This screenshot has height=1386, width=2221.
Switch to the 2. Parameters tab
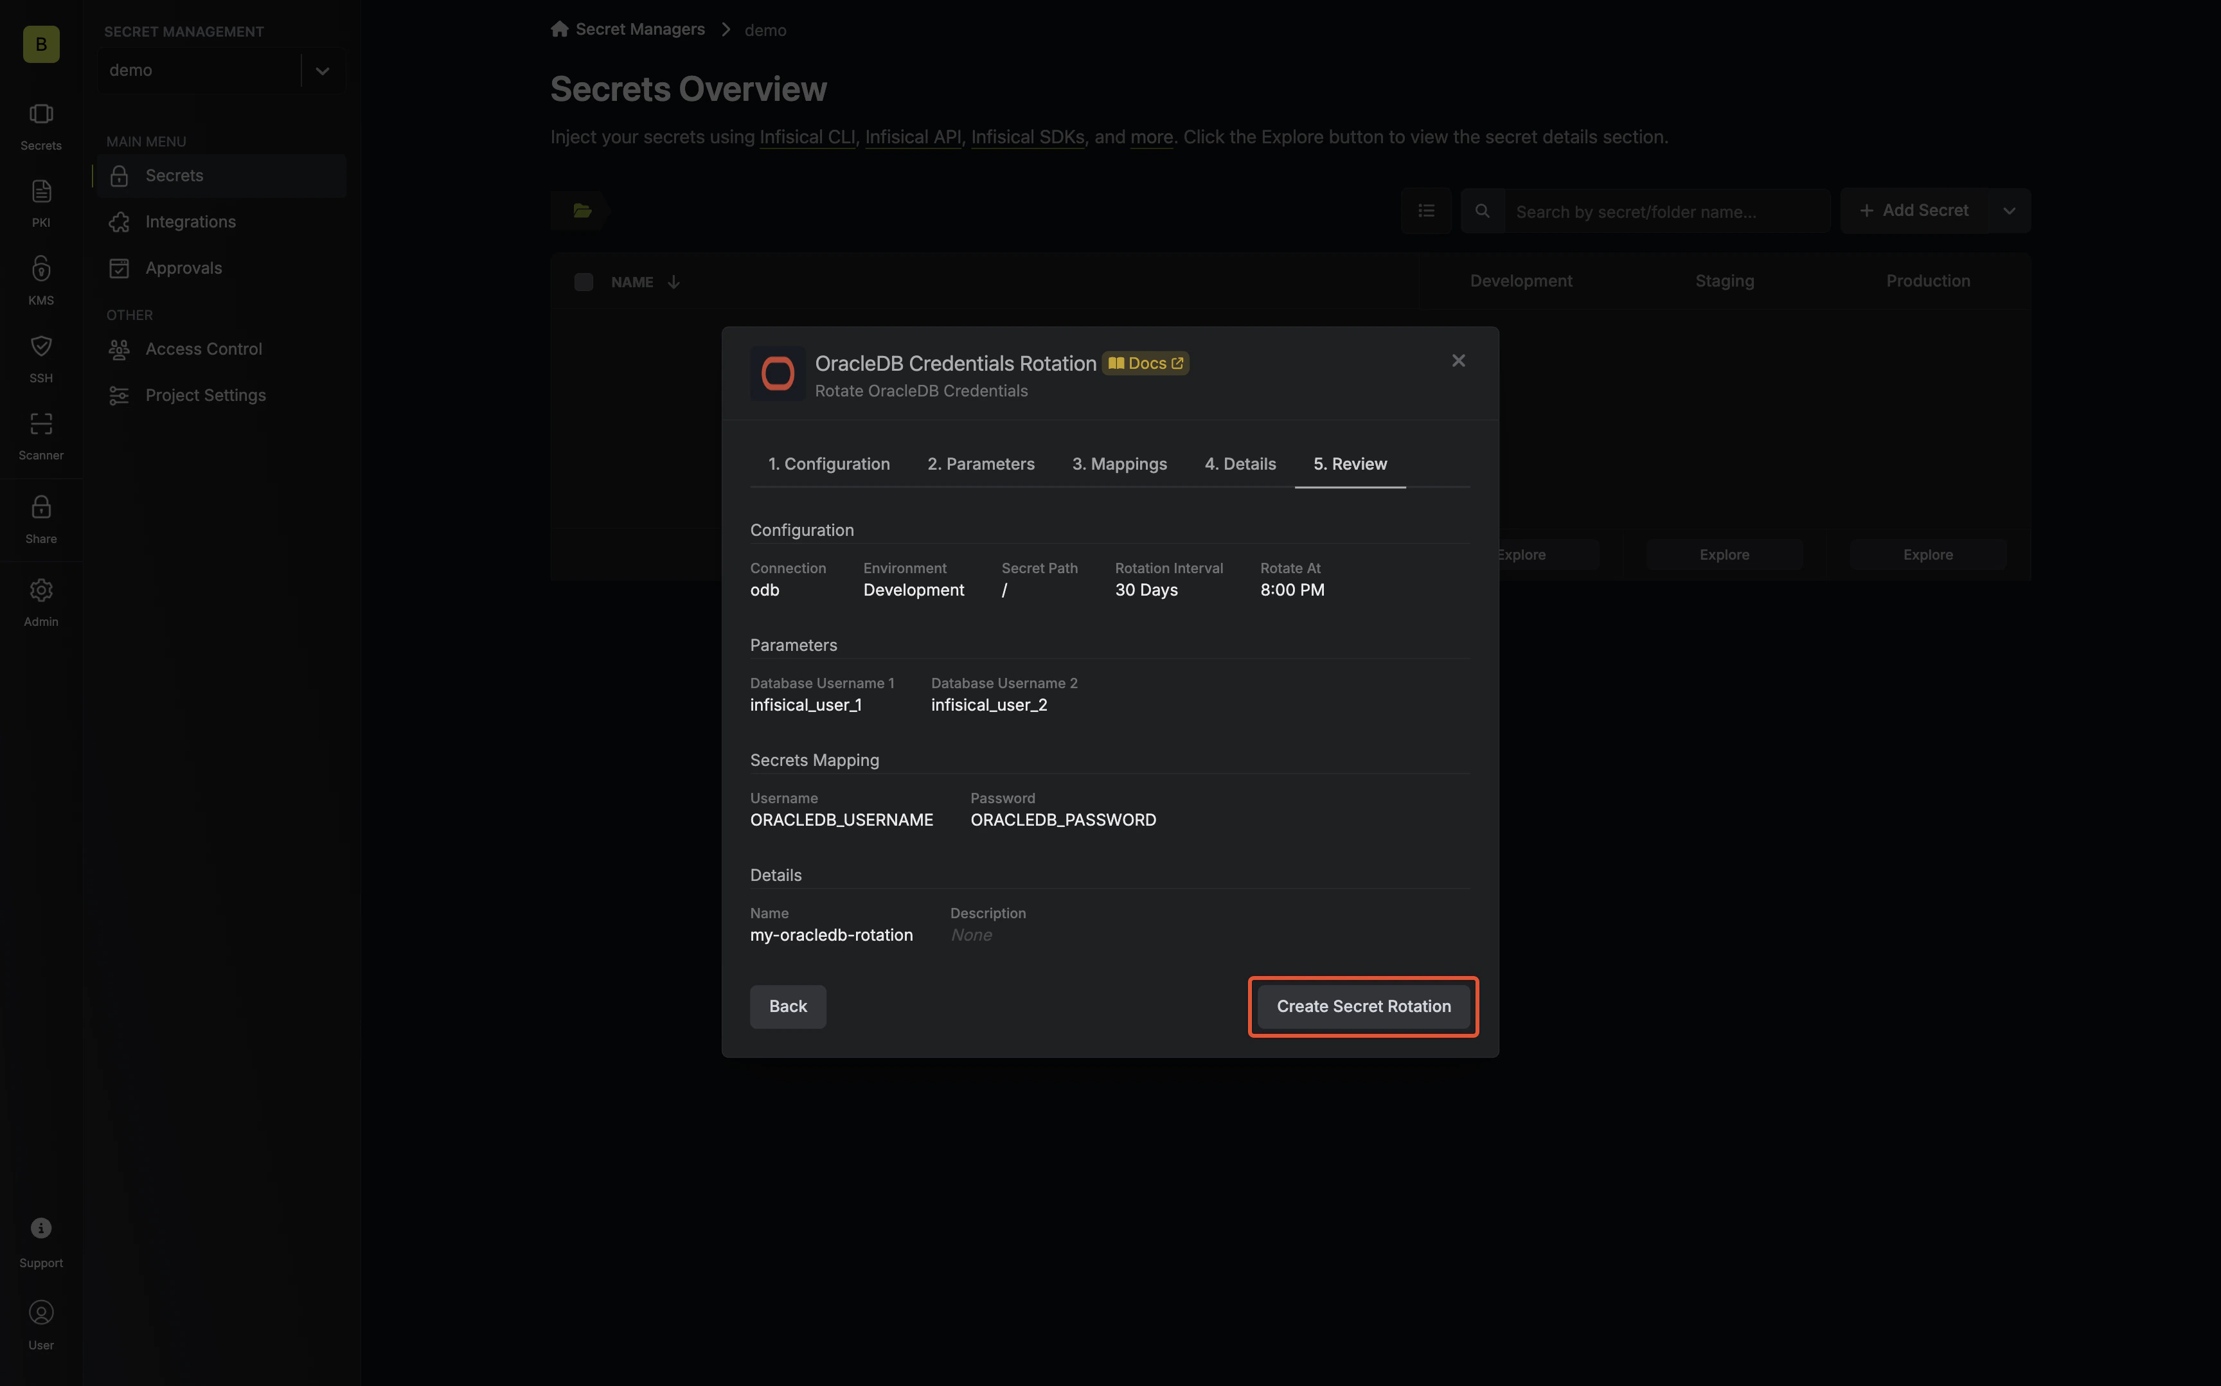pos(981,464)
